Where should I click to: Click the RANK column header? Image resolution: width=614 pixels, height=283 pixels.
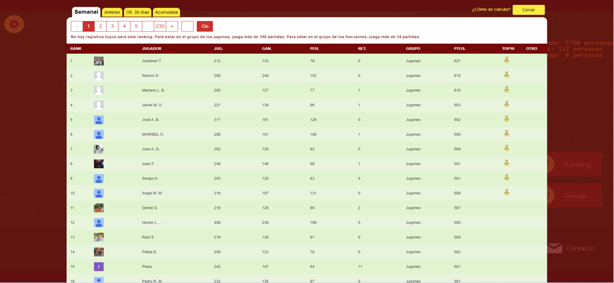(x=76, y=49)
